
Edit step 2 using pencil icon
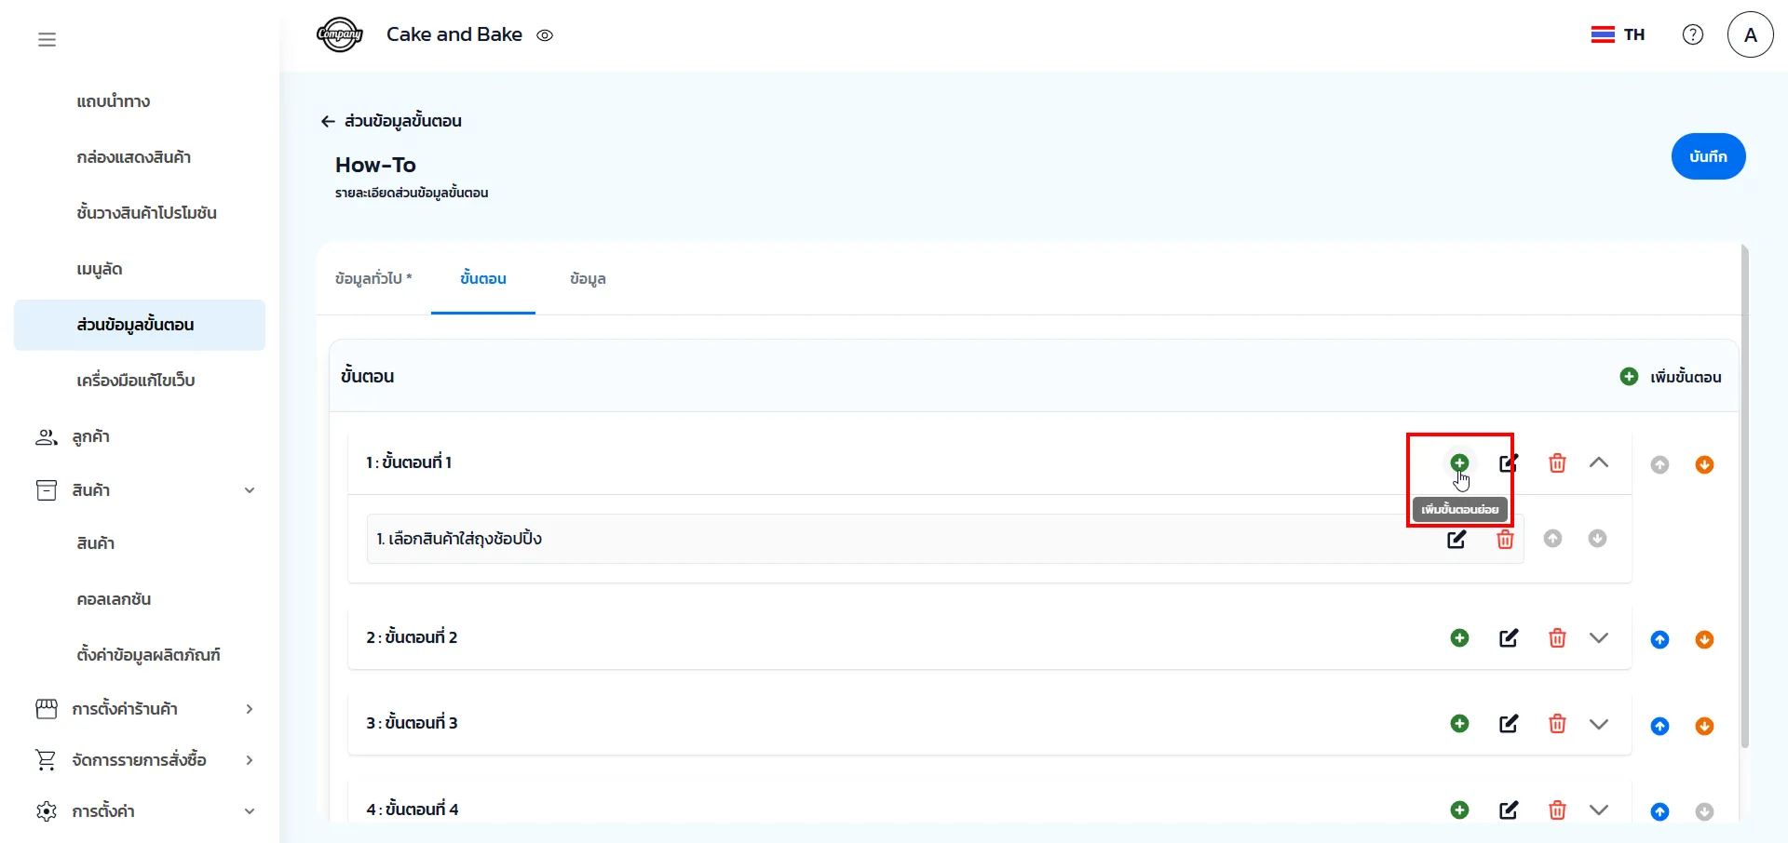[x=1509, y=638]
